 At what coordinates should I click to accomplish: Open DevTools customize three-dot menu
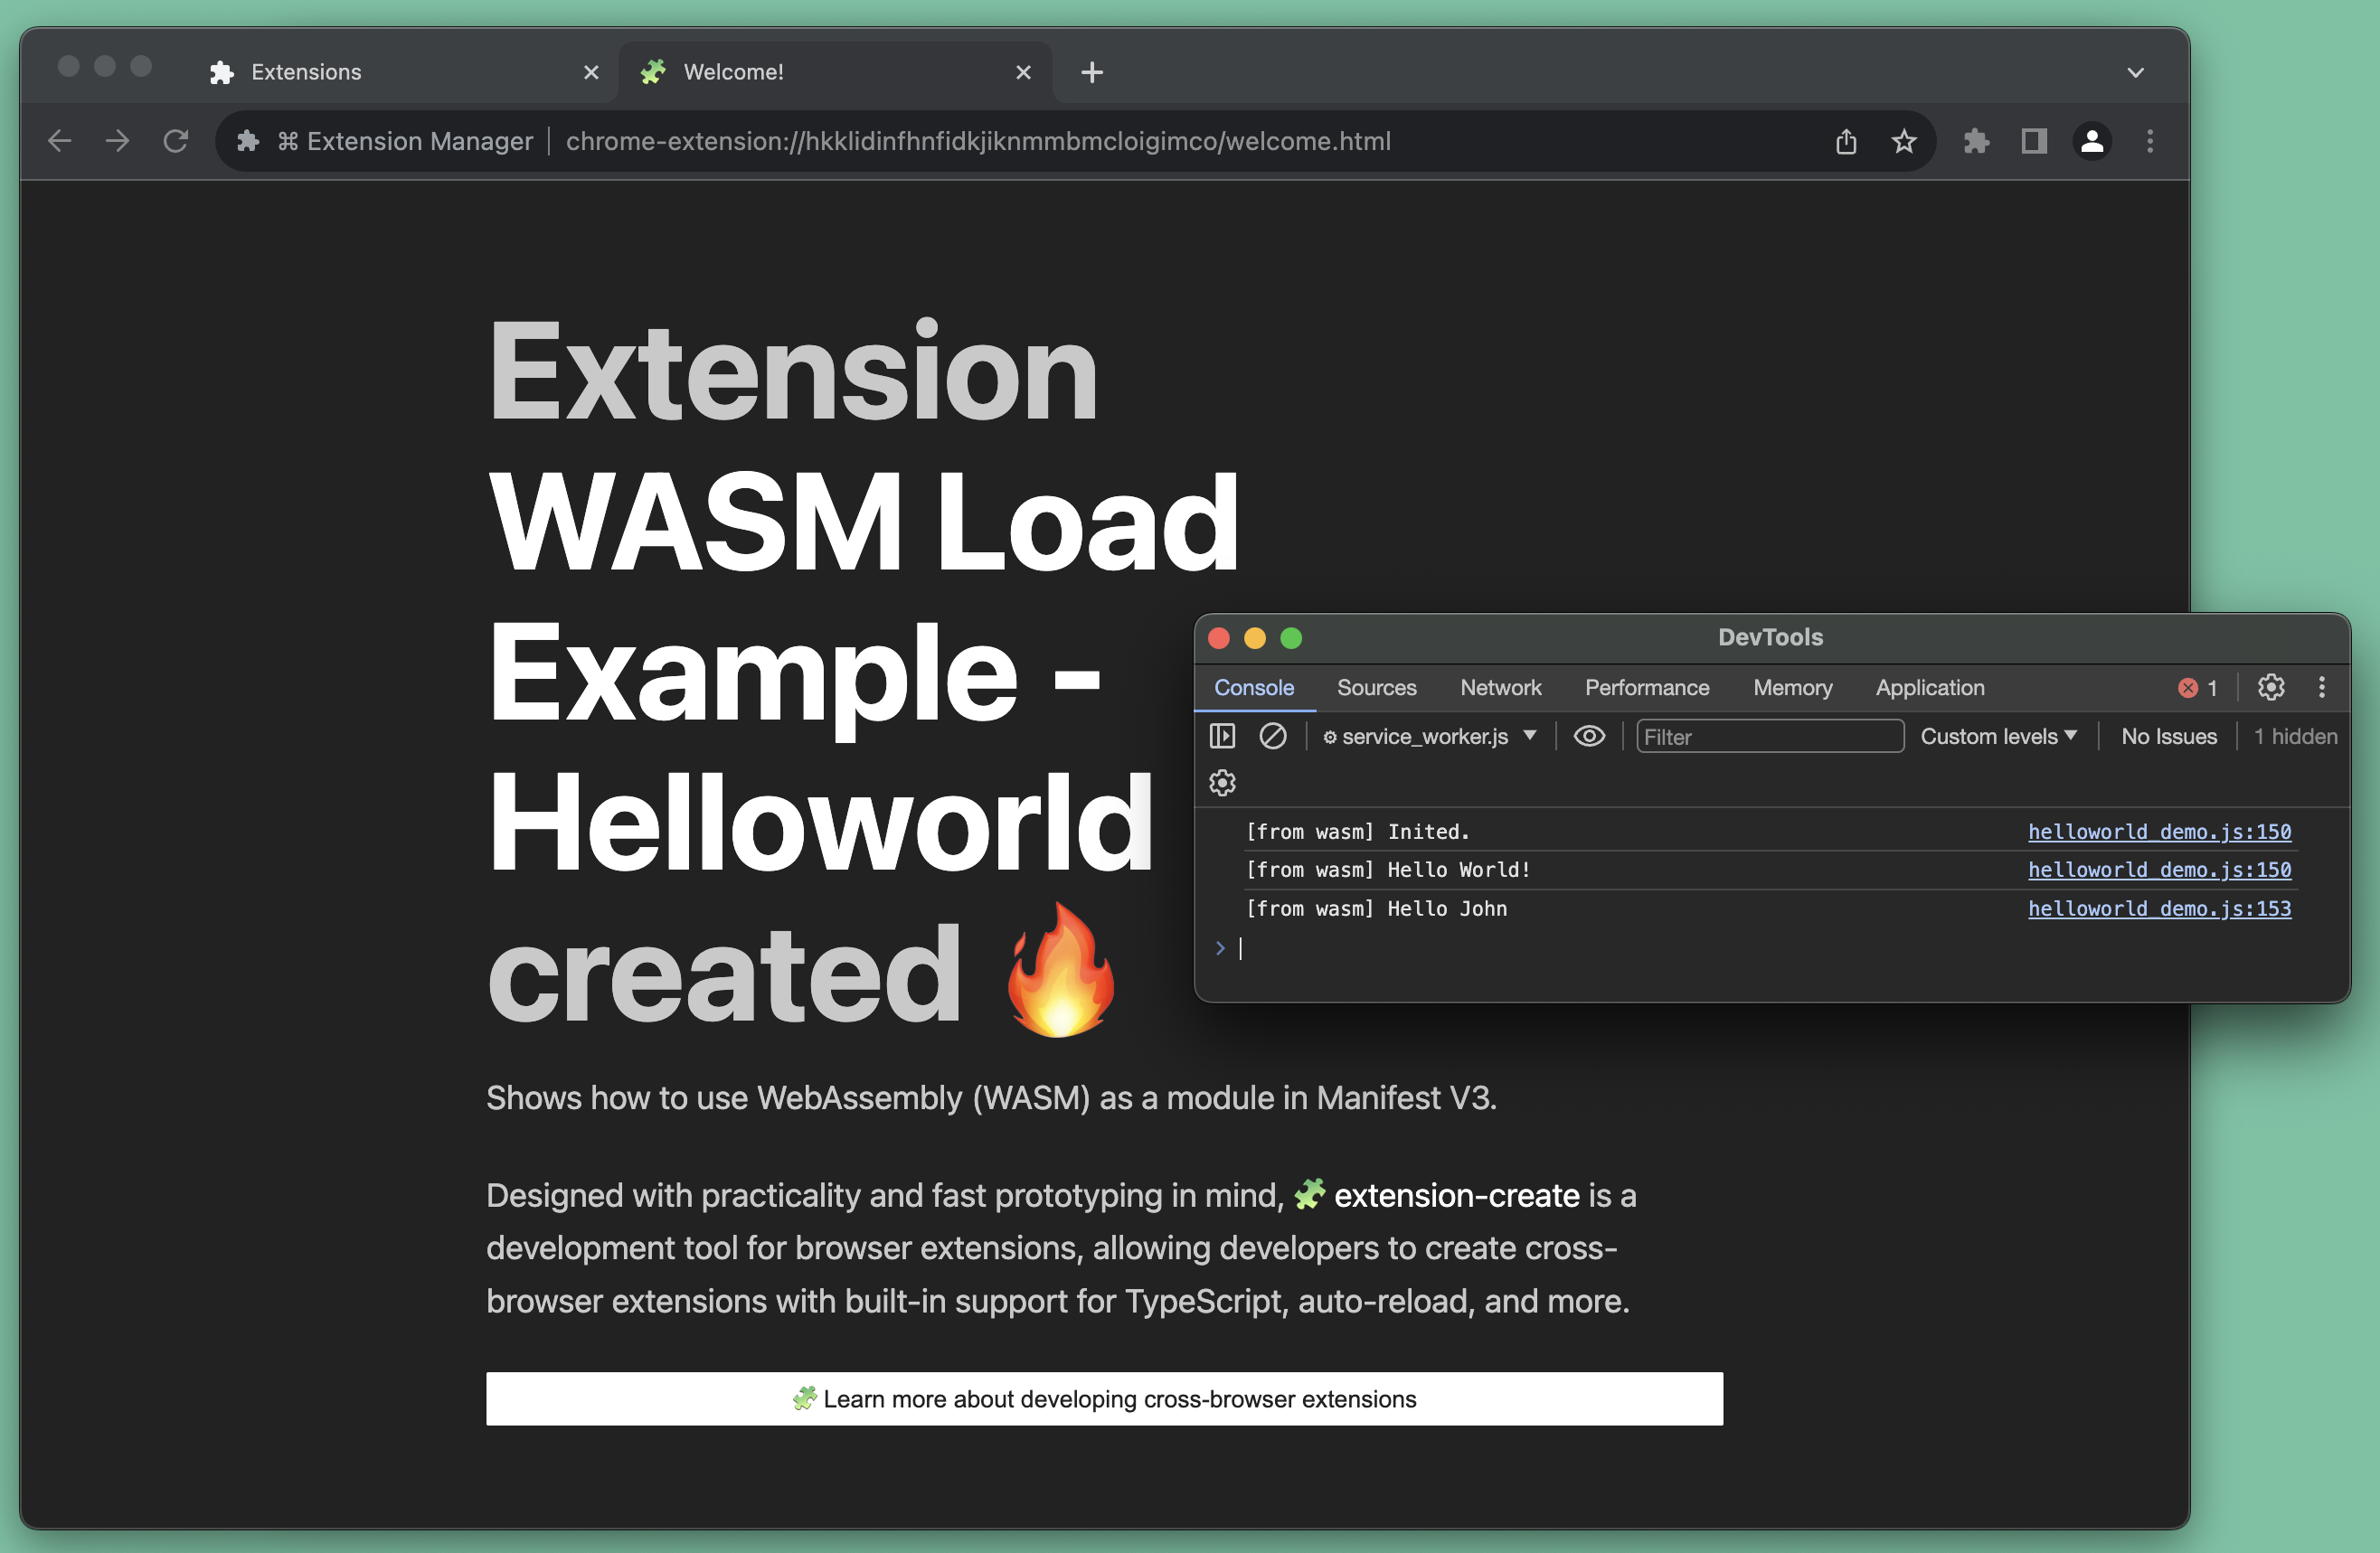[x=2322, y=688]
